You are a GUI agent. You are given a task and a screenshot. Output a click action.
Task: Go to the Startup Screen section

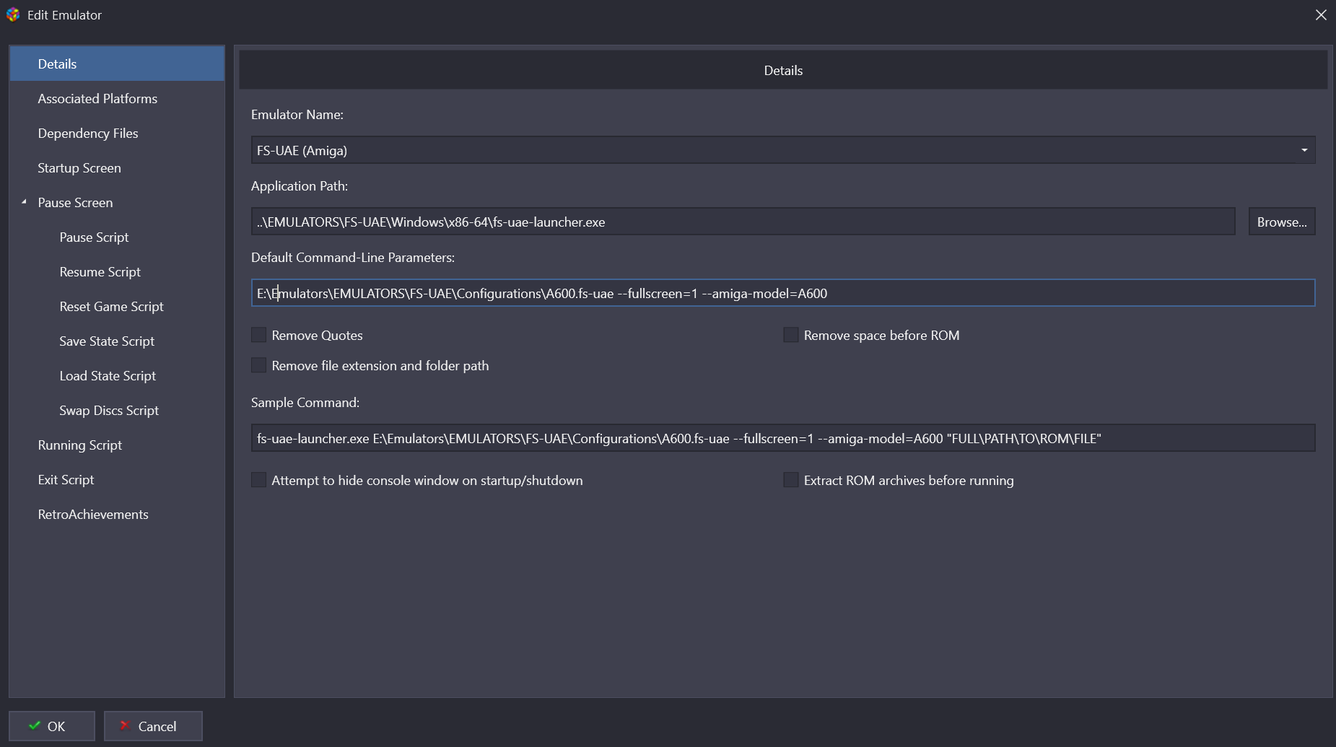tap(79, 168)
